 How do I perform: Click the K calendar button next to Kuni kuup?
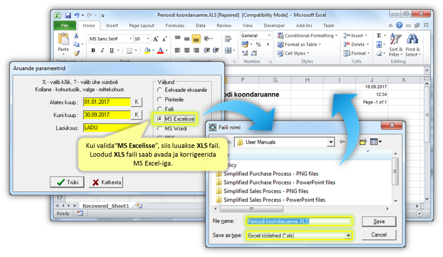point(137,115)
